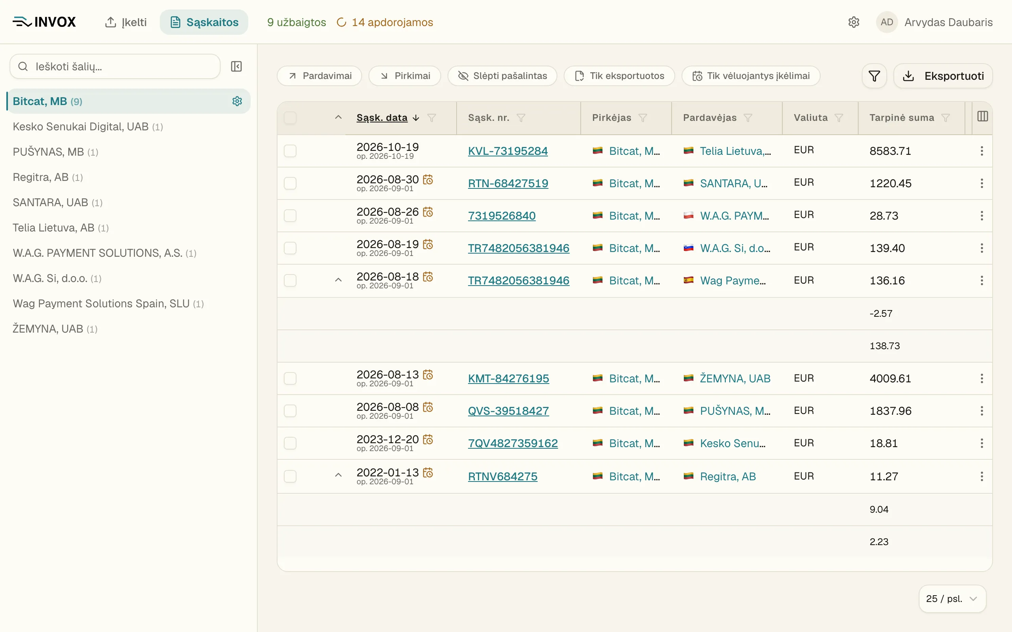Click the Eksportuoti button

click(943, 76)
